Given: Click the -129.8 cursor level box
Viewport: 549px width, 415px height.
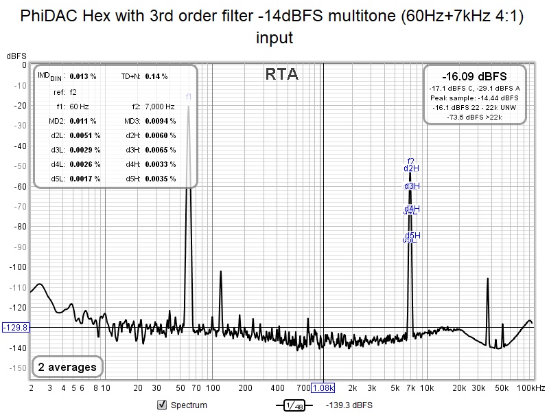Looking at the screenshot, I should 16,327.
